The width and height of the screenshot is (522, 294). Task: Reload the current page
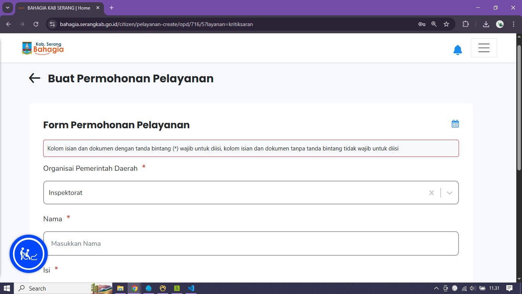(36, 24)
